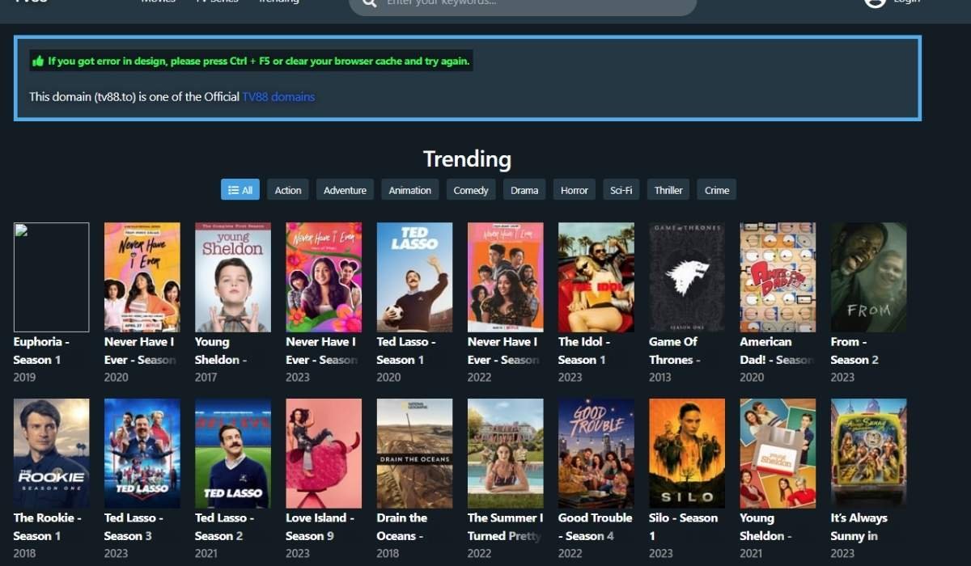
Task: Click the search magnifier icon
Action: [x=370, y=2]
